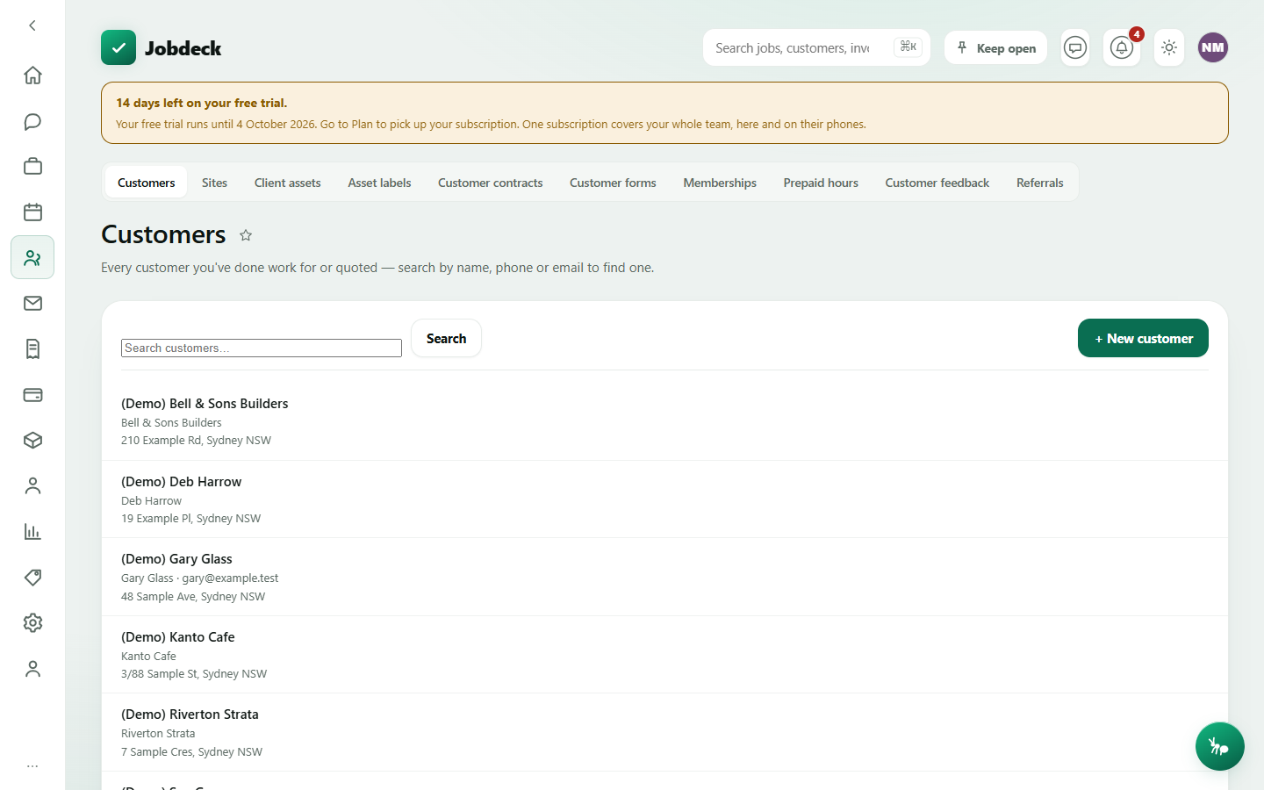Switch to the Memberships tab

[720, 183]
